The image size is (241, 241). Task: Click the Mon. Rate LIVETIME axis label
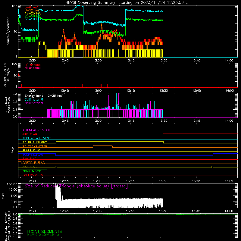(8, 227)
